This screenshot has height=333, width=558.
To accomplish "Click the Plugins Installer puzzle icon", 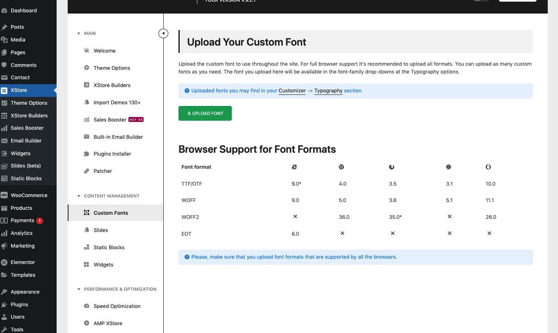I will tap(87, 154).
